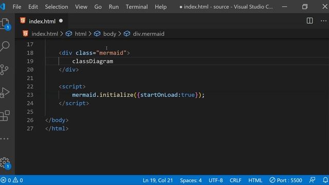Select the index.html editor tab

tap(42, 21)
